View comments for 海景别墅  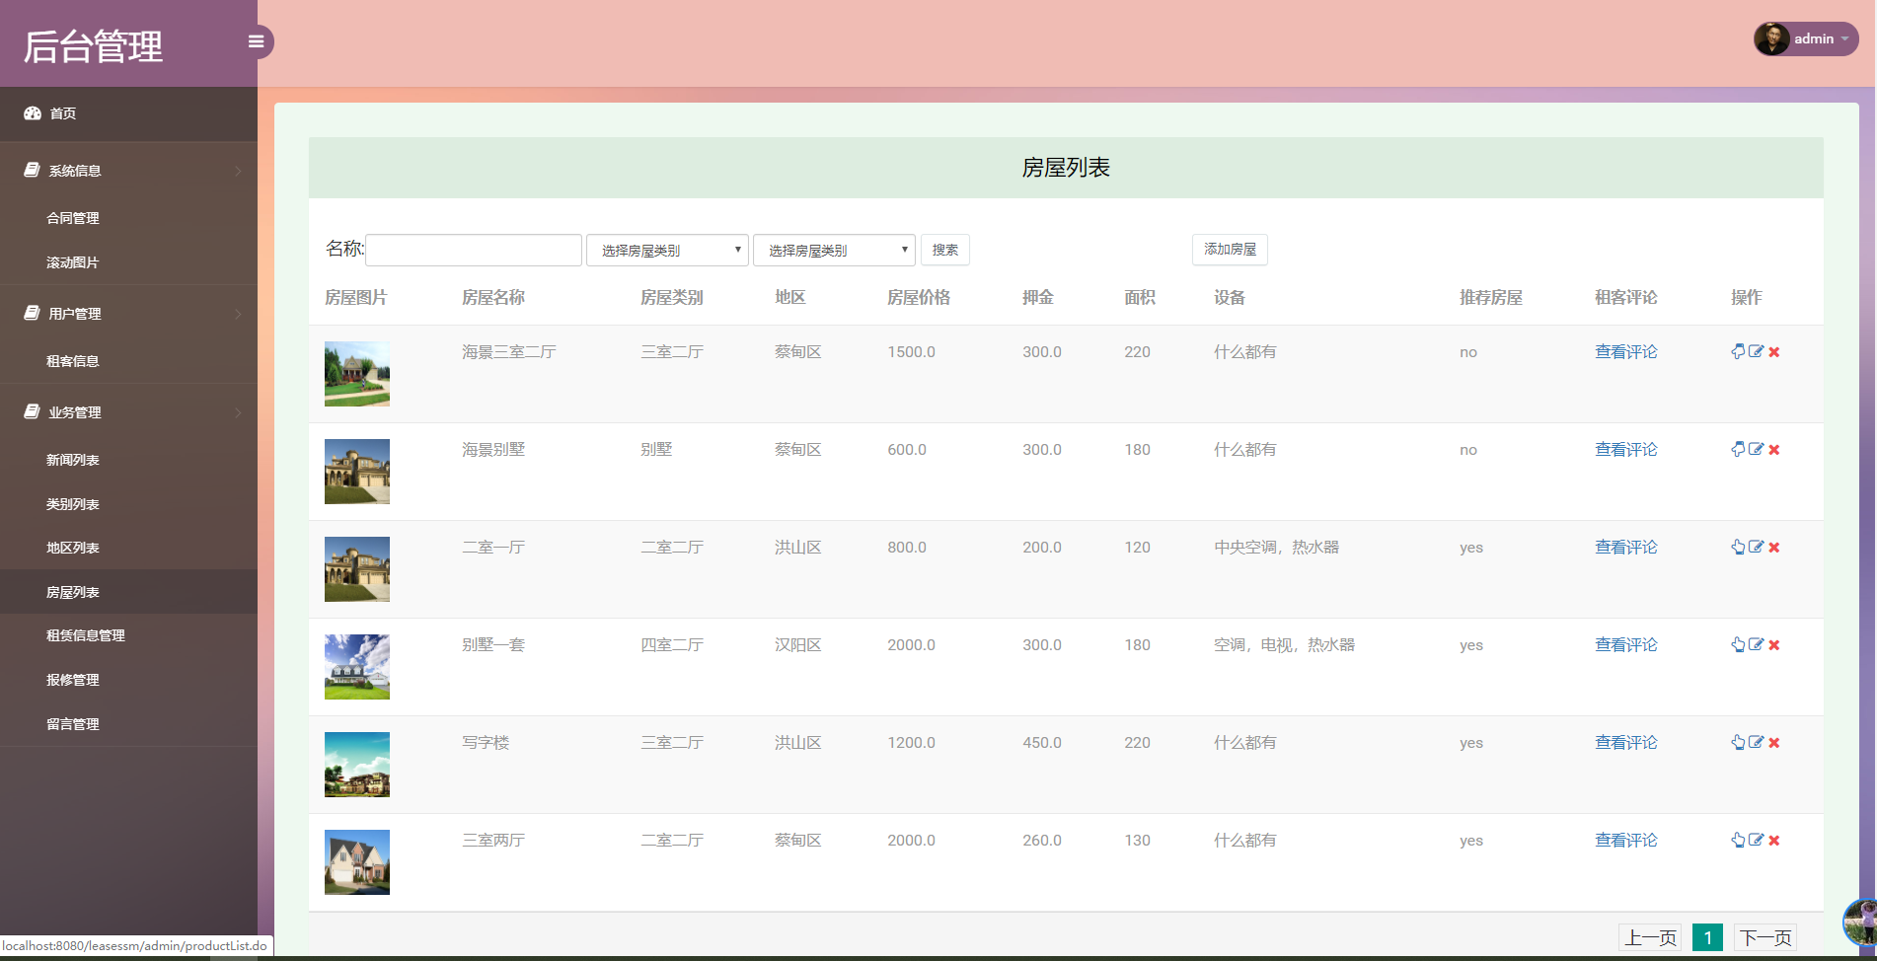[x=1625, y=450]
